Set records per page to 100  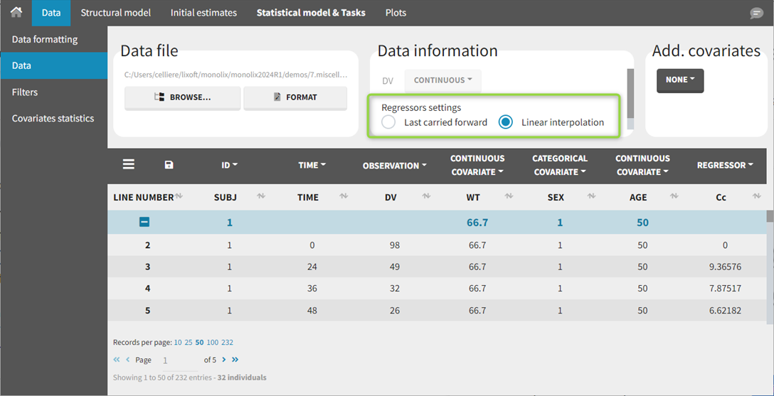pyautogui.click(x=212, y=343)
